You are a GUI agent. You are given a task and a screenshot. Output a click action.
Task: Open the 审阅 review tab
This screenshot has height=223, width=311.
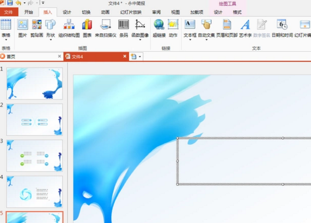[156, 12]
